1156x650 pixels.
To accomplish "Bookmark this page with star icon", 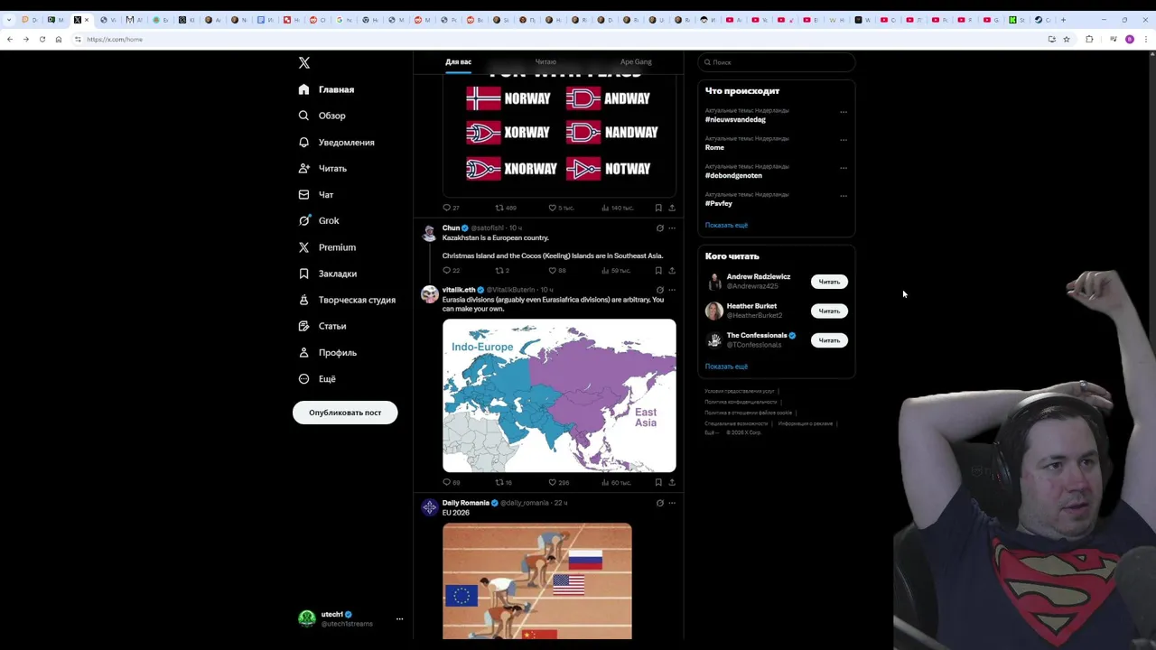I will 1067,39.
